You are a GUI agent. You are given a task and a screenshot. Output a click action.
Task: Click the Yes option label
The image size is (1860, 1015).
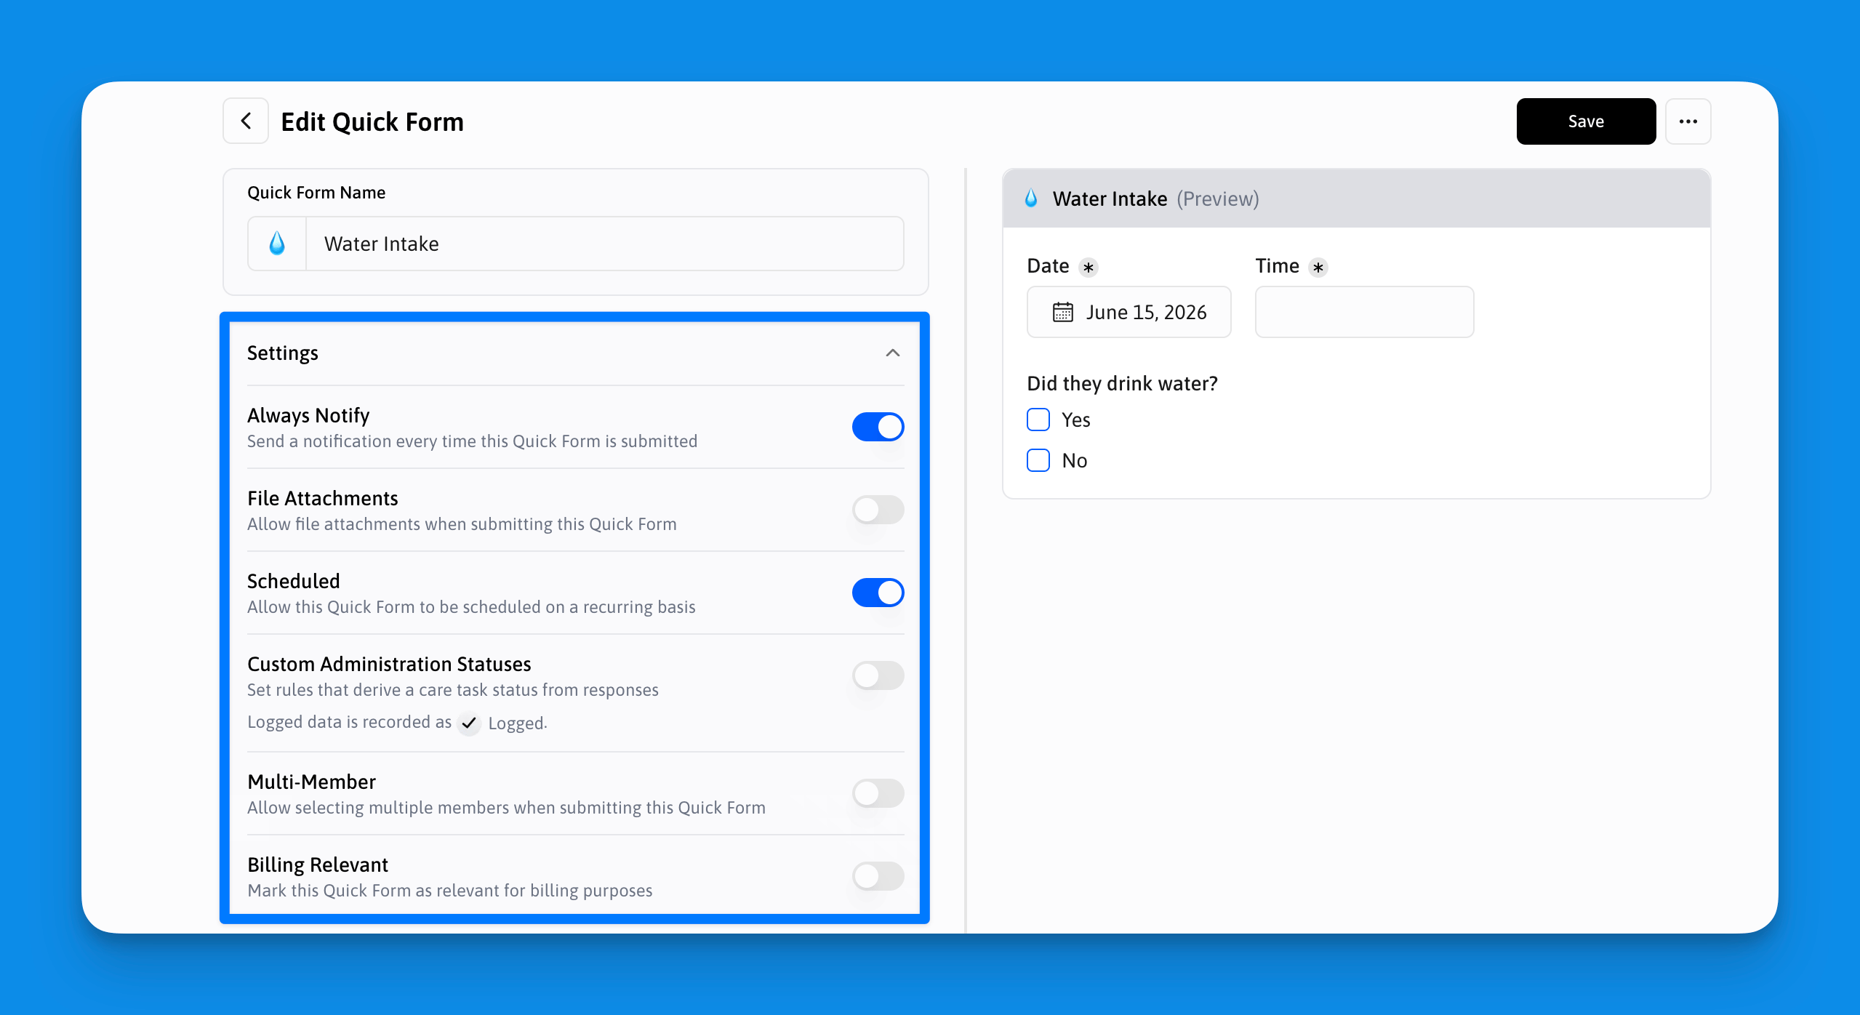pyautogui.click(x=1075, y=420)
